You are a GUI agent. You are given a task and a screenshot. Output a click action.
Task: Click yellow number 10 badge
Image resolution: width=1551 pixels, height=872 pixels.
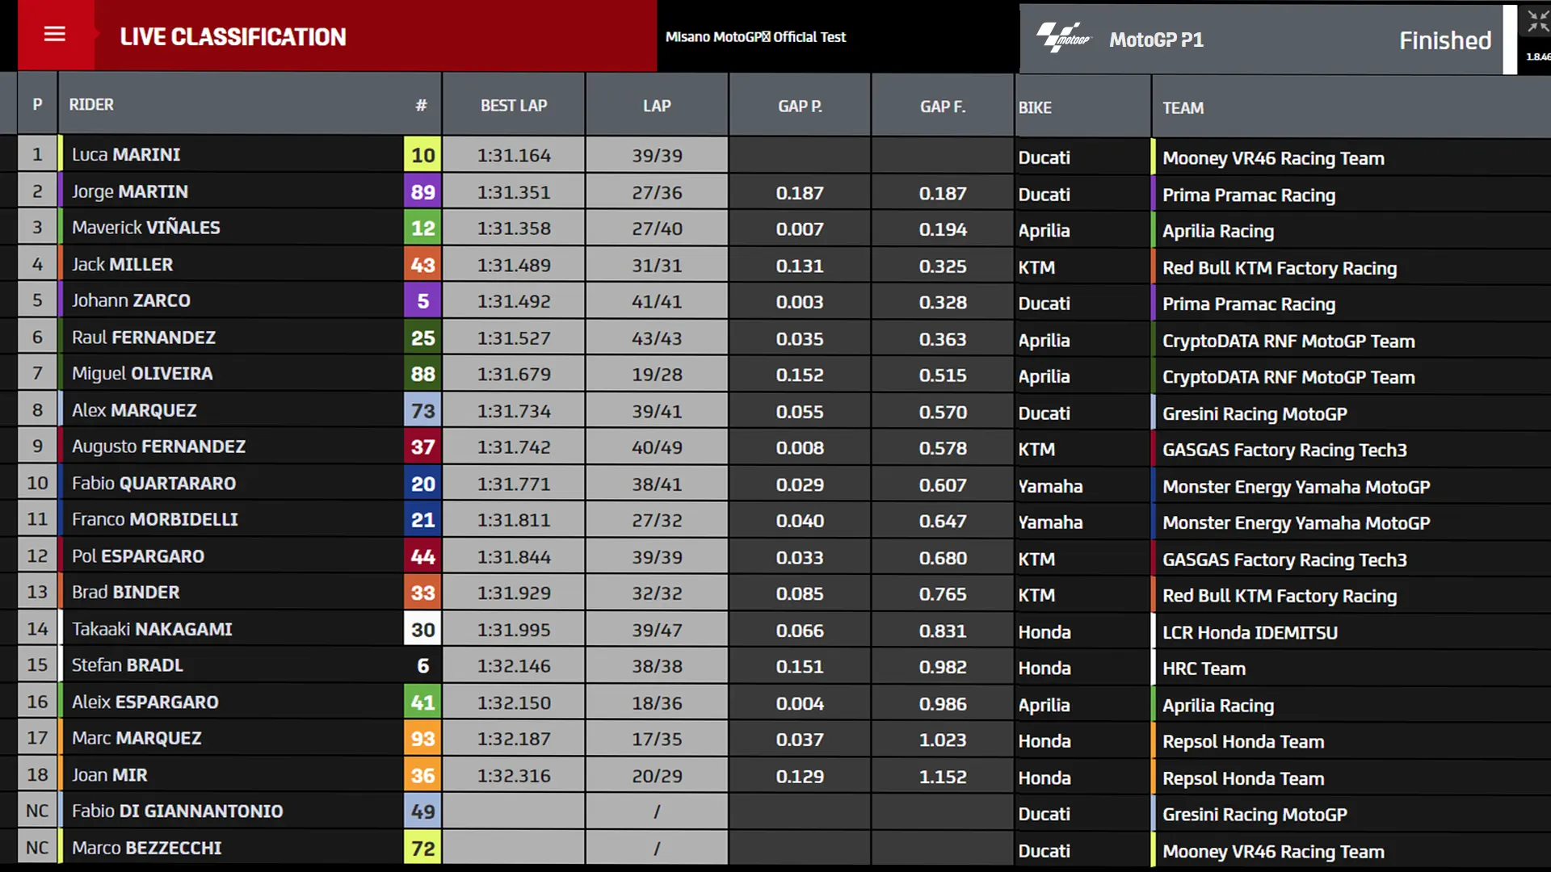422,155
